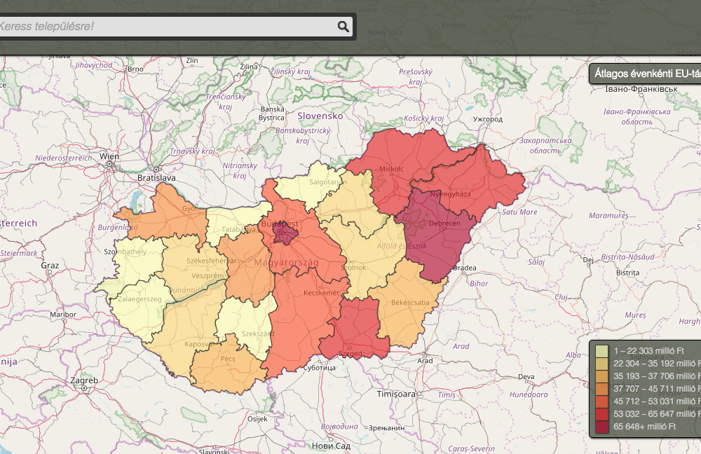The width and height of the screenshot is (701, 454).
Task: Select the dark red Budapest region
Action: (x=285, y=234)
